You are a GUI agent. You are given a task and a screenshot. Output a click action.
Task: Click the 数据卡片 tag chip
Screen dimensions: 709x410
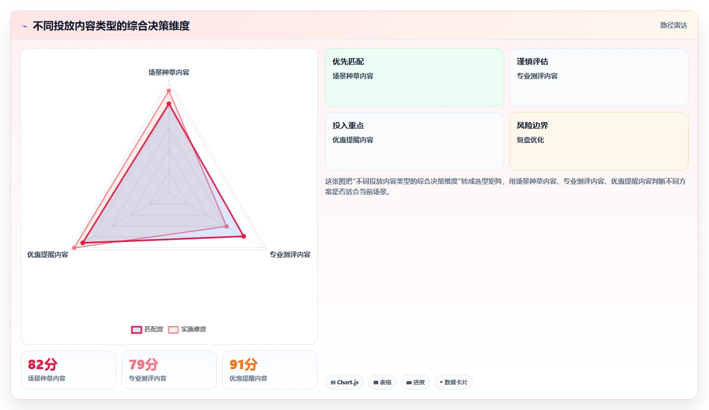453,382
